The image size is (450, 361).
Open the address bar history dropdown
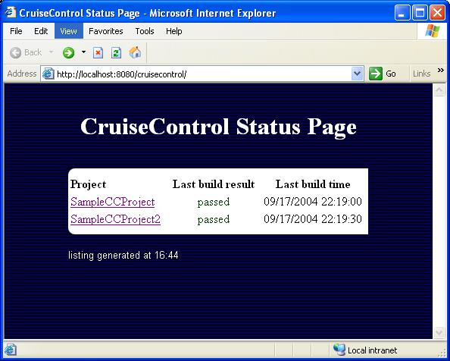point(358,74)
